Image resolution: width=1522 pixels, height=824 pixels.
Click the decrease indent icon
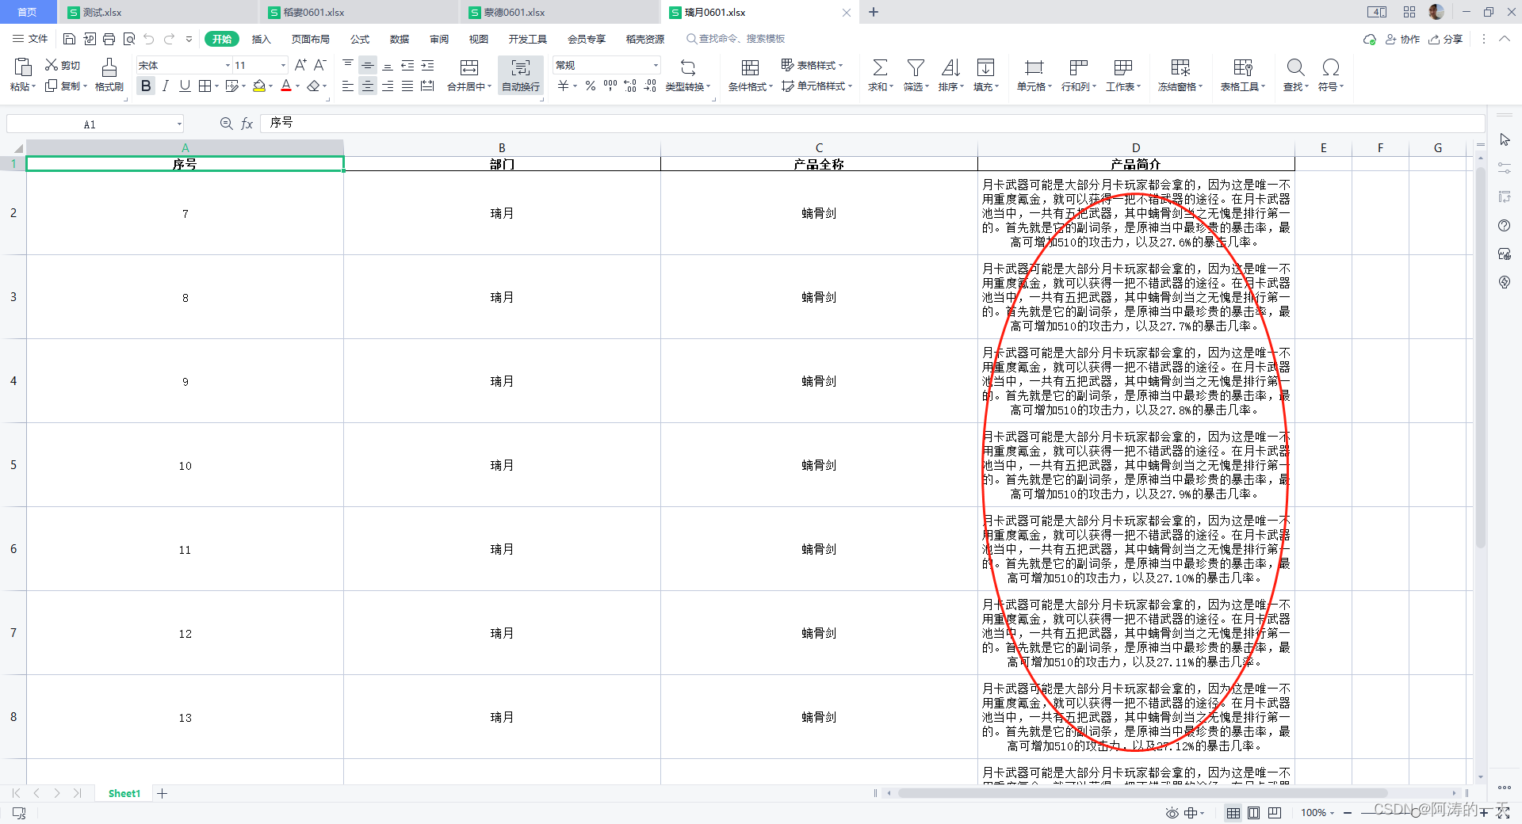click(x=407, y=65)
